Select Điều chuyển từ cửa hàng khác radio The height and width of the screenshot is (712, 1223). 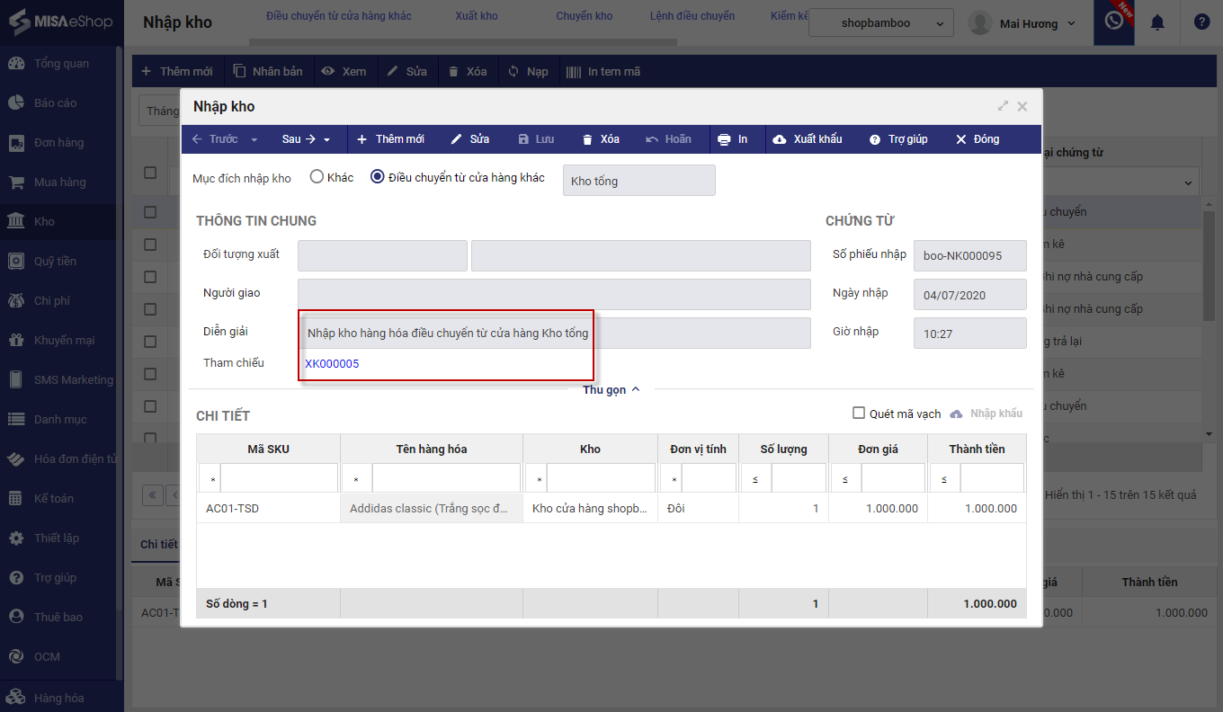tap(378, 177)
